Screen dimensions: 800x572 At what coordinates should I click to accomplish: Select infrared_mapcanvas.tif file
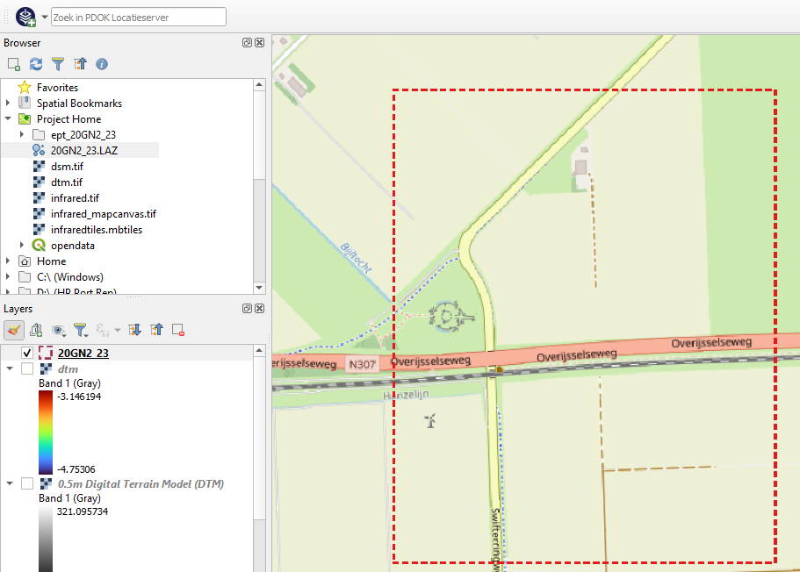tap(103, 213)
